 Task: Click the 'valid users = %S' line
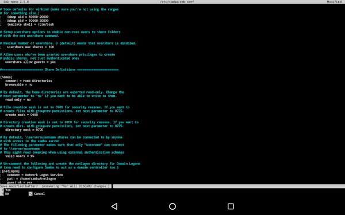20,156
